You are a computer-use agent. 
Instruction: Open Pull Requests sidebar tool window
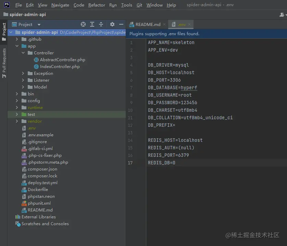4,63
